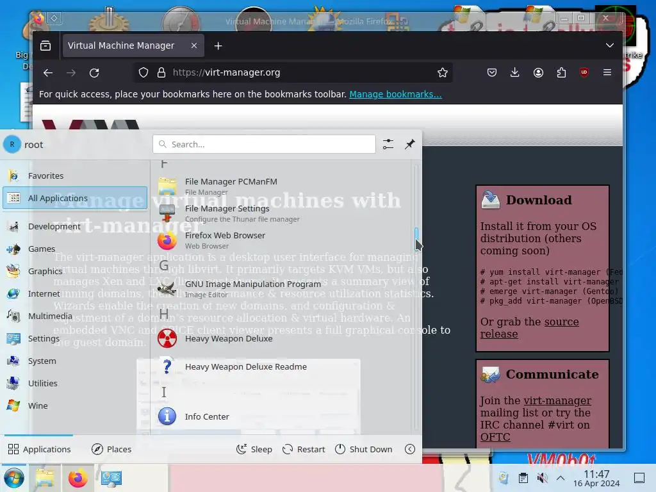Screen dimensions: 656x492
Task: Open the tracking protection shield icon
Action: (143, 73)
